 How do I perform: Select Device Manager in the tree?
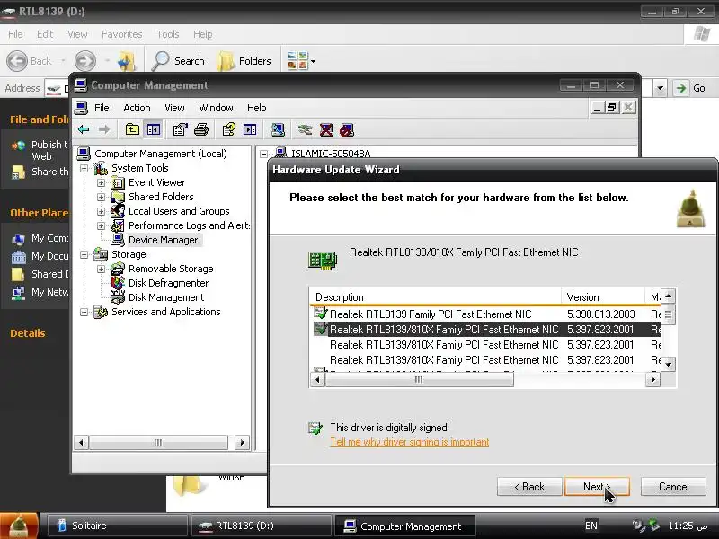pos(163,240)
